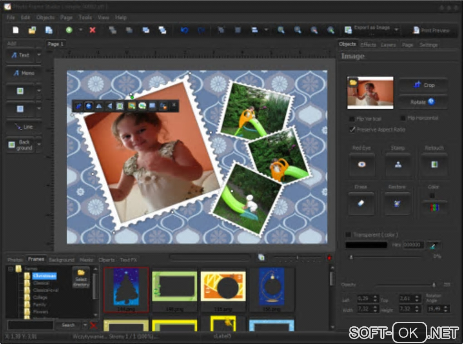Click the Hex color input field
Image resolution: width=463 pixels, height=344 pixels.
tap(414, 245)
